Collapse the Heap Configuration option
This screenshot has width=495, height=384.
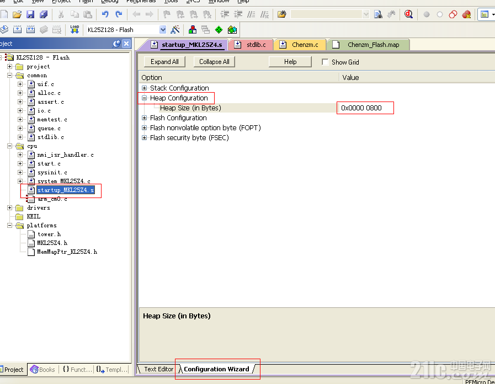click(144, 98)
